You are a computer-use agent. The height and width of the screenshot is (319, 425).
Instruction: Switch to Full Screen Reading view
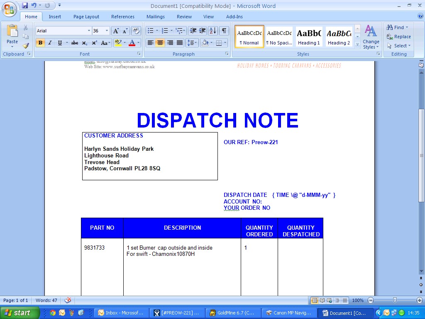coord(322,300)
